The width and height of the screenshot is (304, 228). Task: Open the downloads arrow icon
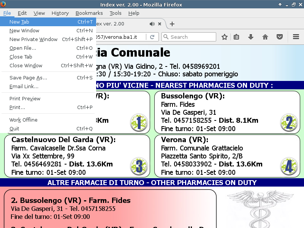point(251,37)
